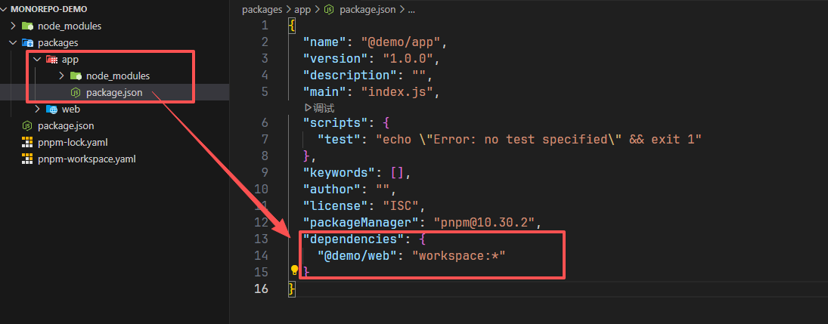Click the Node icon in the breadcrumb
This screenshot has width=828, height=324.
click(x=330, y=10)
